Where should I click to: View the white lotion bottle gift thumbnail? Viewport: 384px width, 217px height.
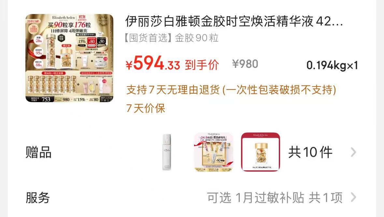pos(167,152)
